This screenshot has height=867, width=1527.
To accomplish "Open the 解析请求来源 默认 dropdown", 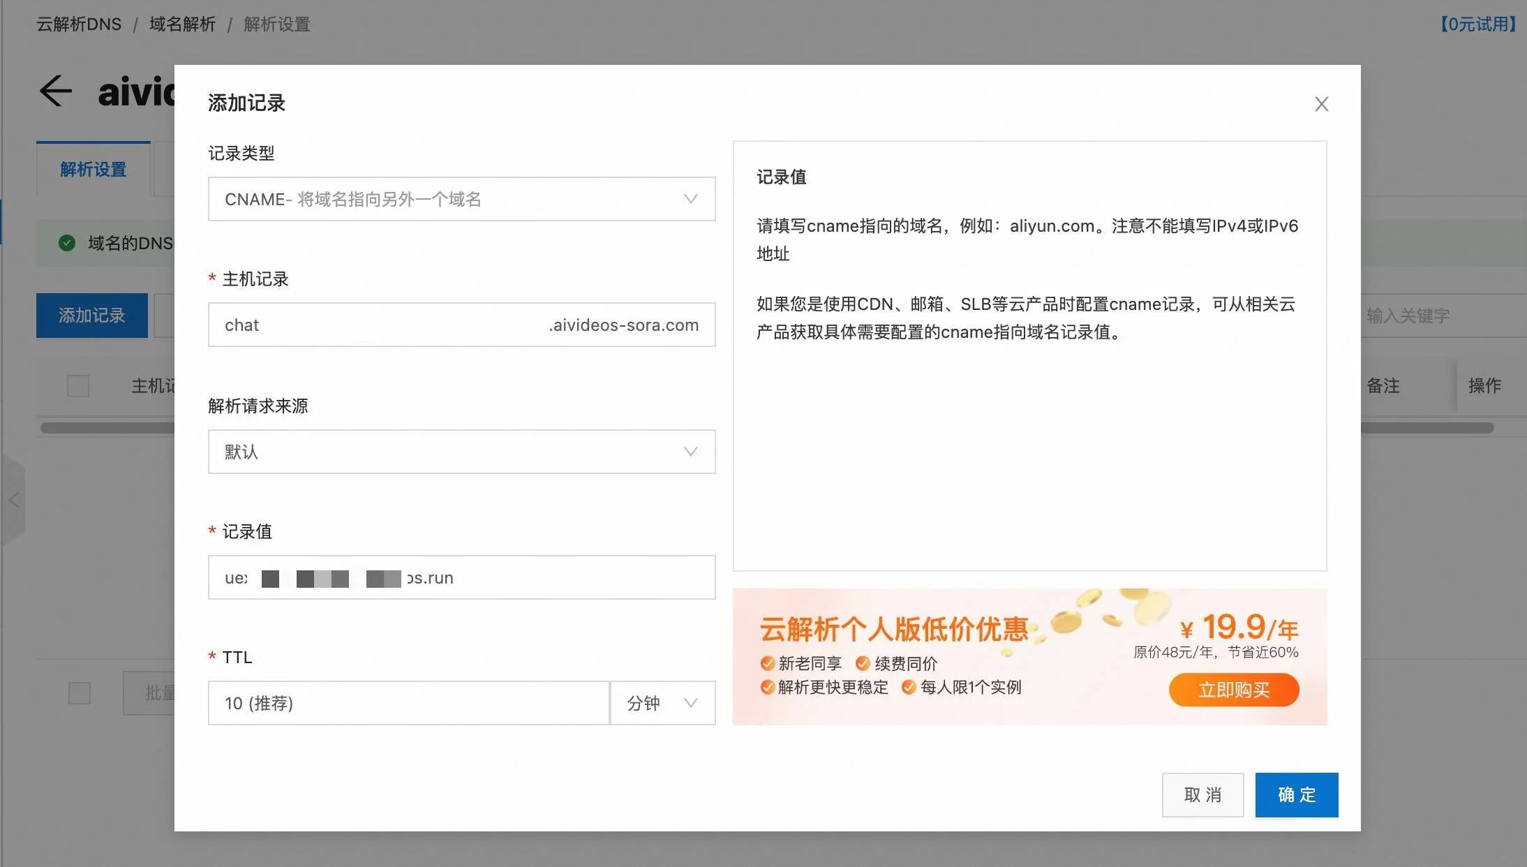I will click(x=461, y=452).
